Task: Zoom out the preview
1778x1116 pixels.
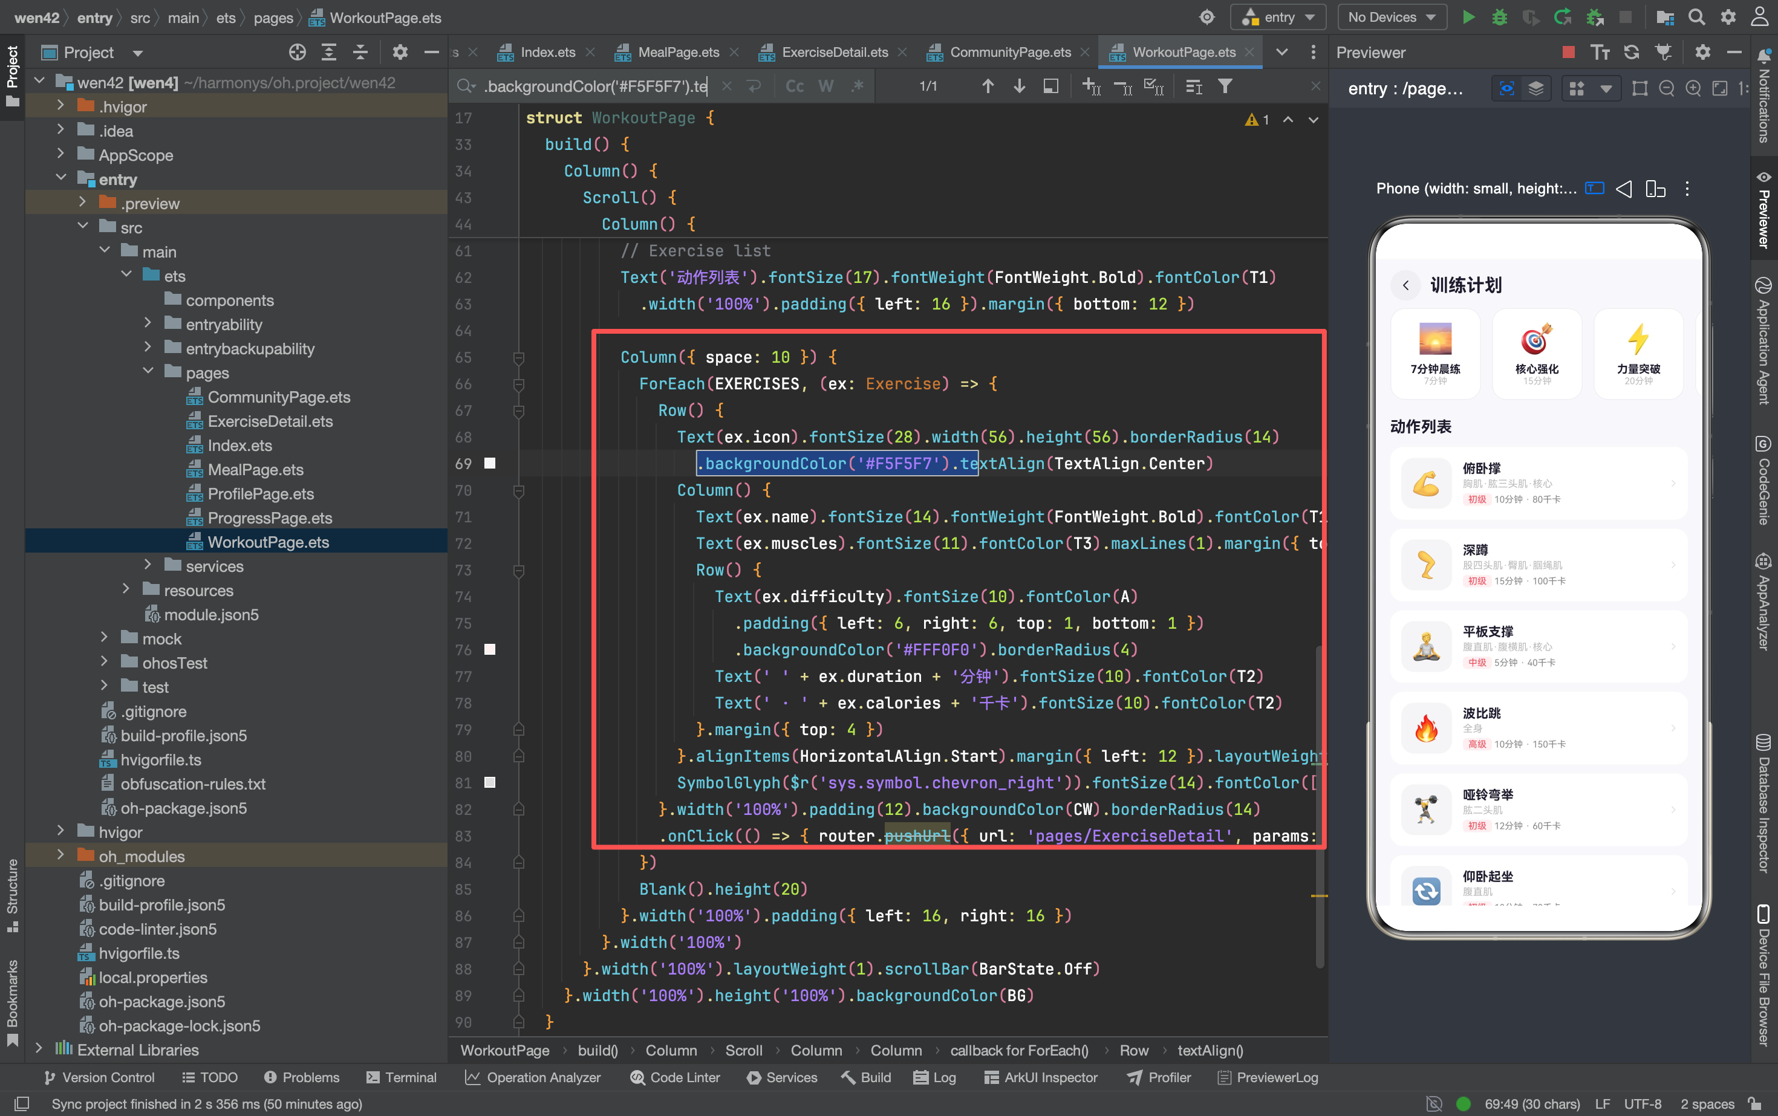Action: coord(1667,89)
